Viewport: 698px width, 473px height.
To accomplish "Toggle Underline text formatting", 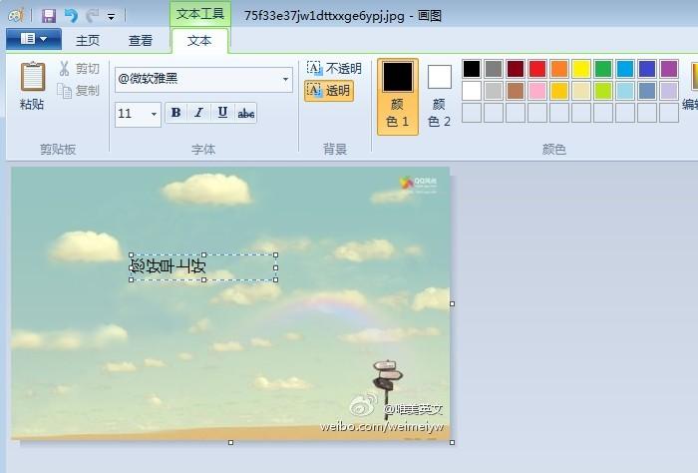I will (222, 113).
